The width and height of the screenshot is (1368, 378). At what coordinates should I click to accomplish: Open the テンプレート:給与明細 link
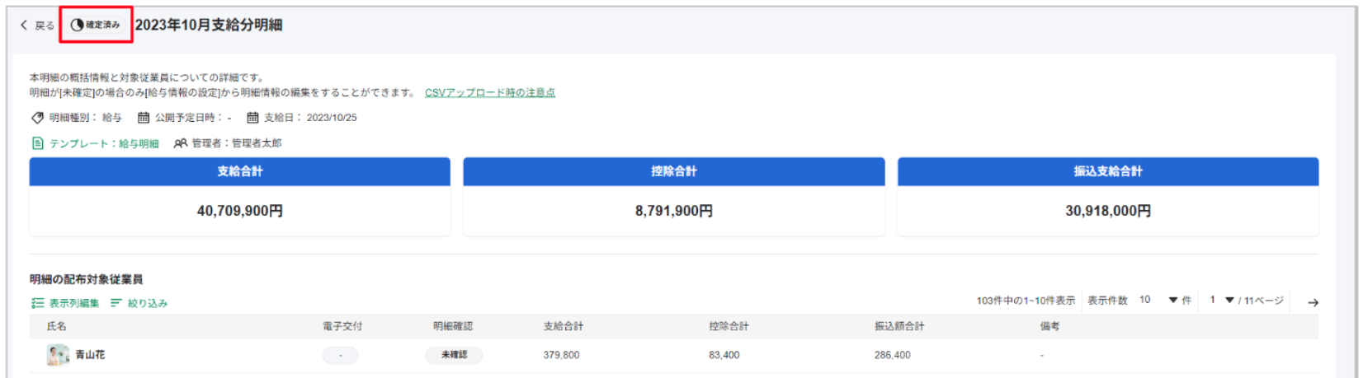[104, 143]
